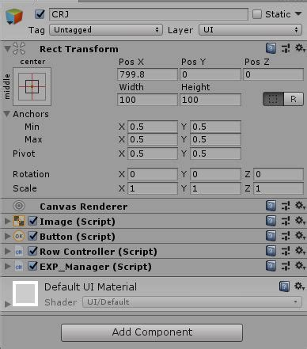Click the object name field CRJ

click(149, 14)
